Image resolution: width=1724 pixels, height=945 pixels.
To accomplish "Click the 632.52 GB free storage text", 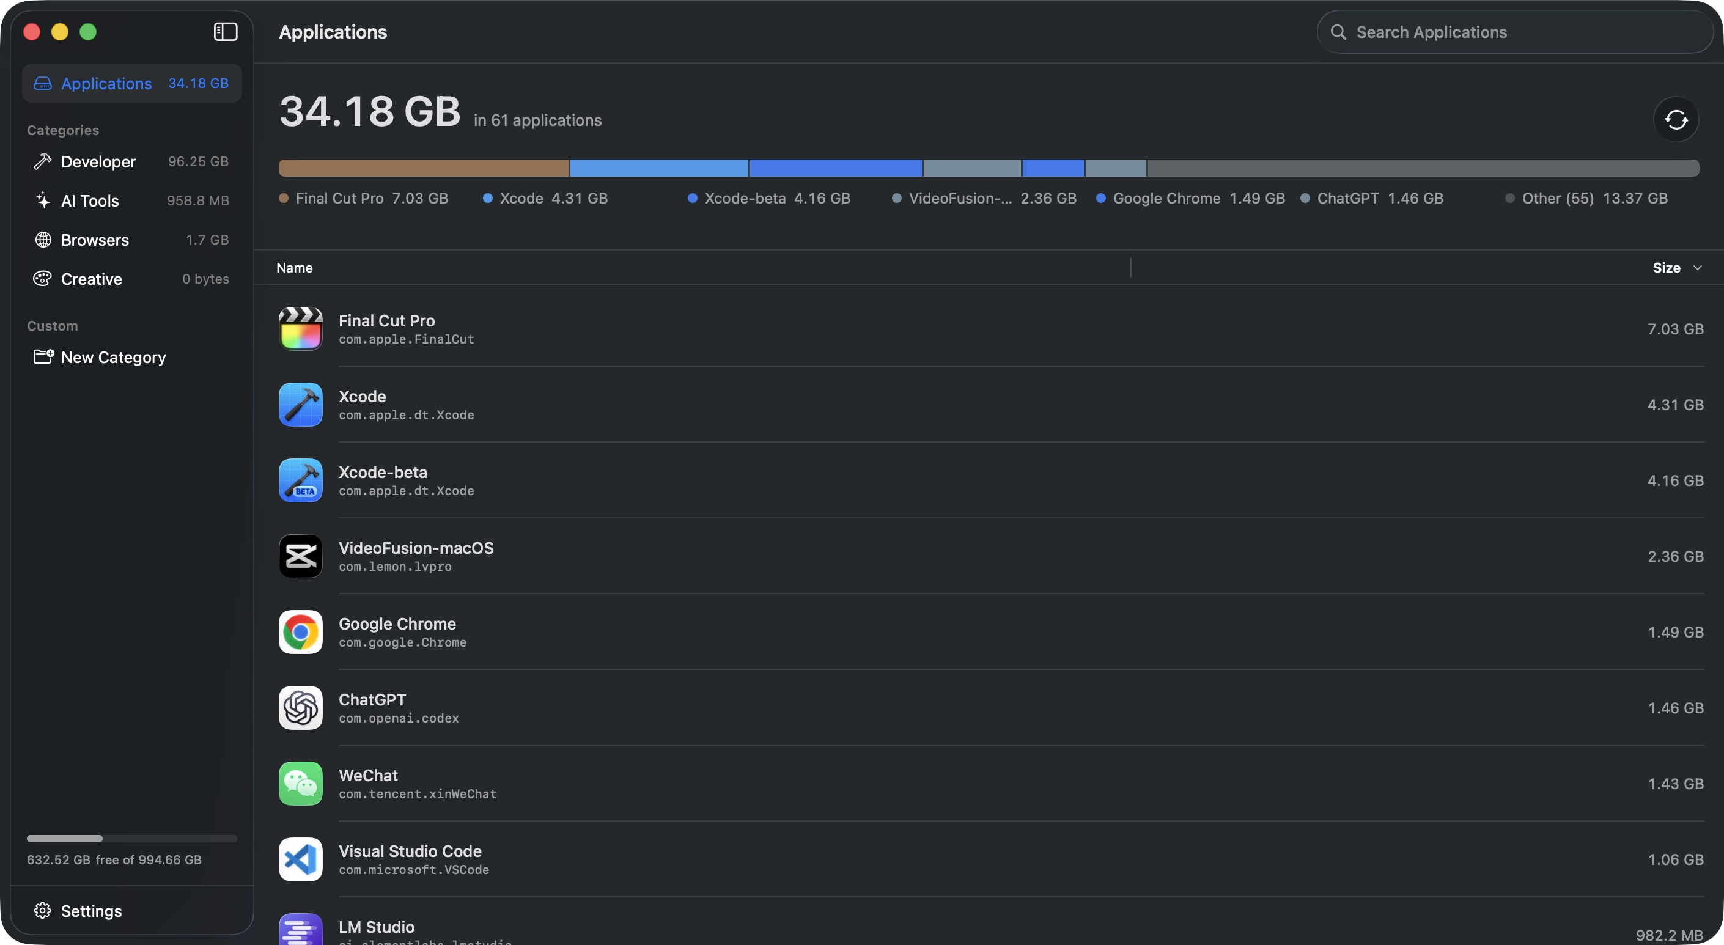I will click(114, 859).
